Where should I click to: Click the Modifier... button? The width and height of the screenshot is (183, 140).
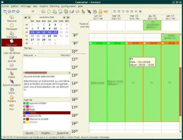pyautogui.click(x=47, y=133)
